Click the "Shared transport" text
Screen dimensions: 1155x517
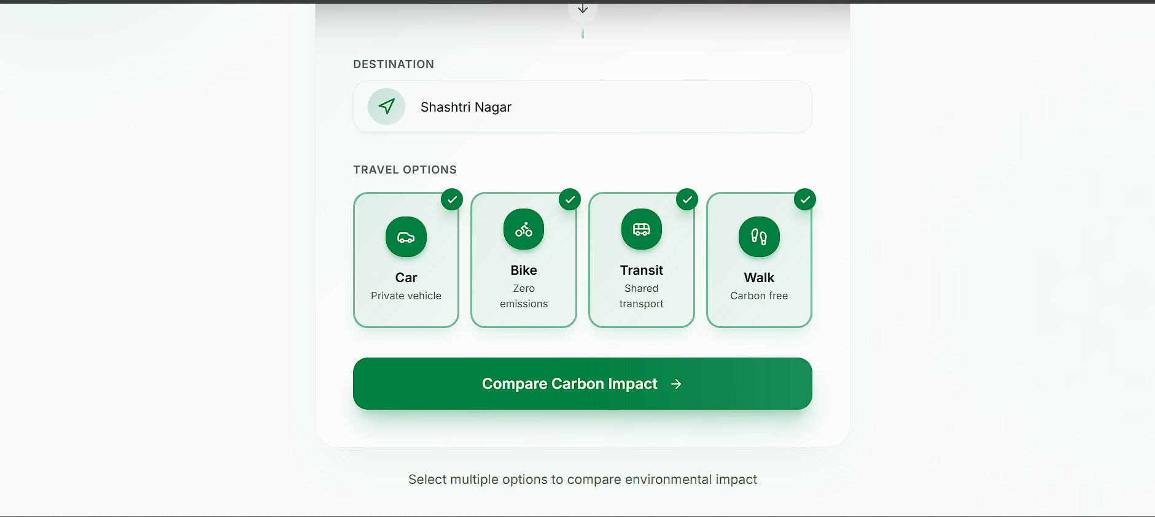click(x=642, y=296)
